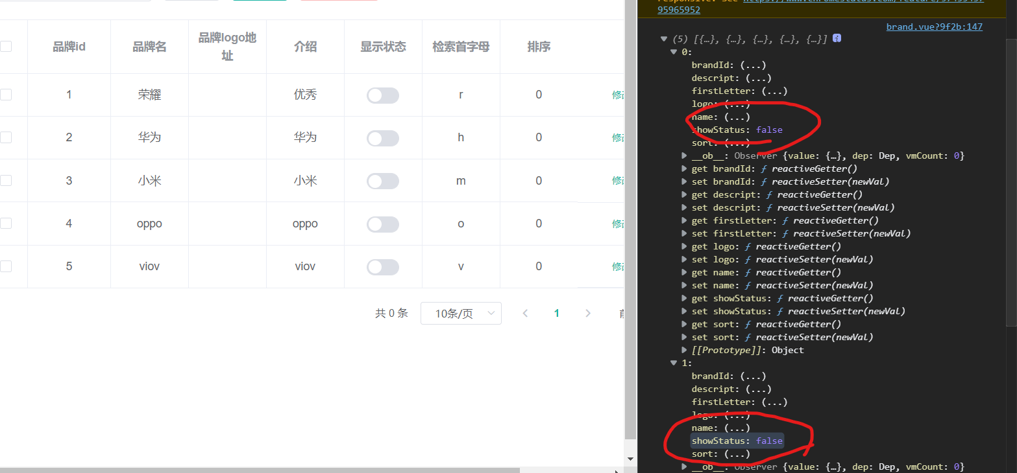
Task: Select the checkbox for the 荣耀 row
Action: click(x=6, y=95)
